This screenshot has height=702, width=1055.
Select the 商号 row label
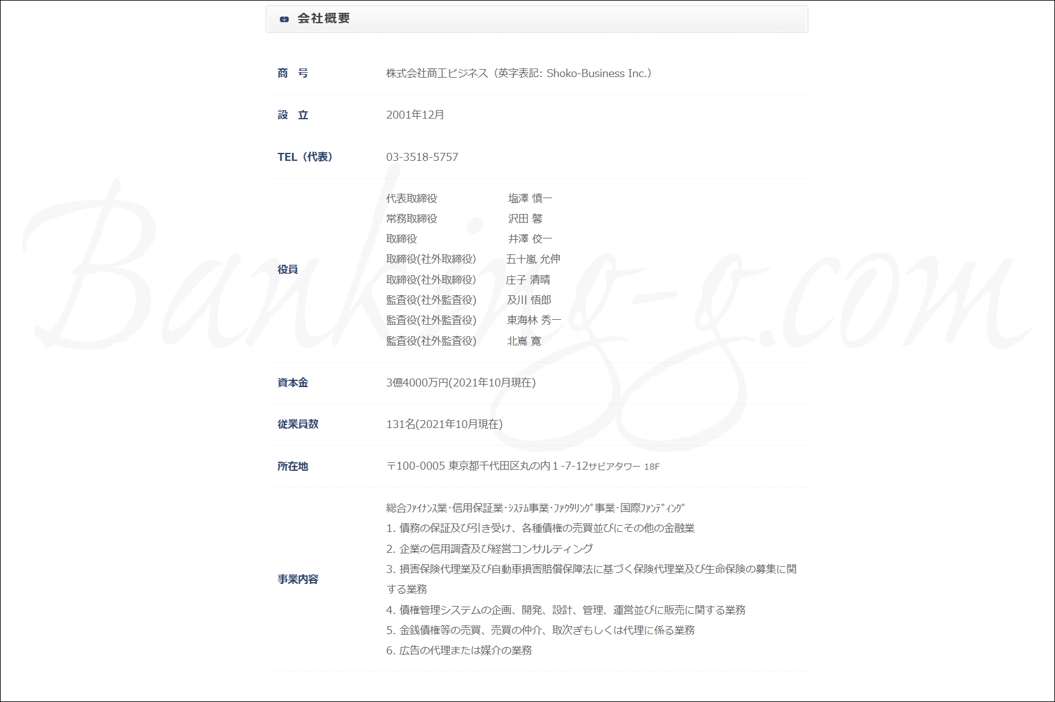click(293, 73)
